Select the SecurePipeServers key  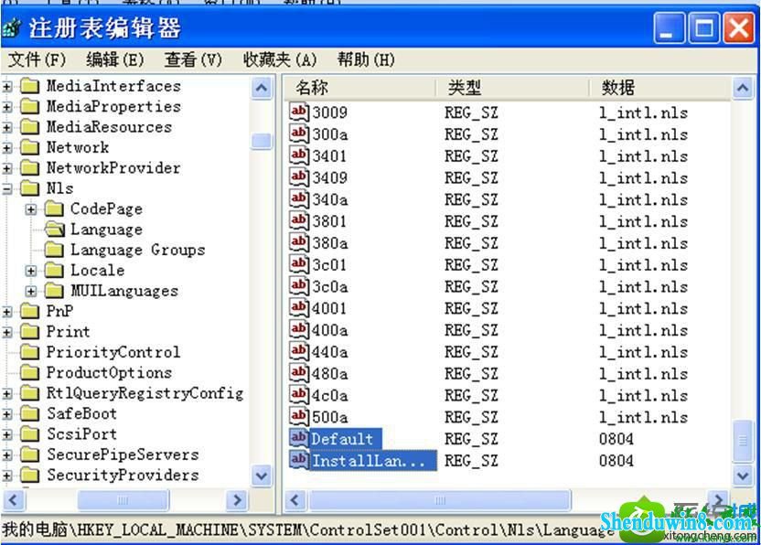pos(123,454)
